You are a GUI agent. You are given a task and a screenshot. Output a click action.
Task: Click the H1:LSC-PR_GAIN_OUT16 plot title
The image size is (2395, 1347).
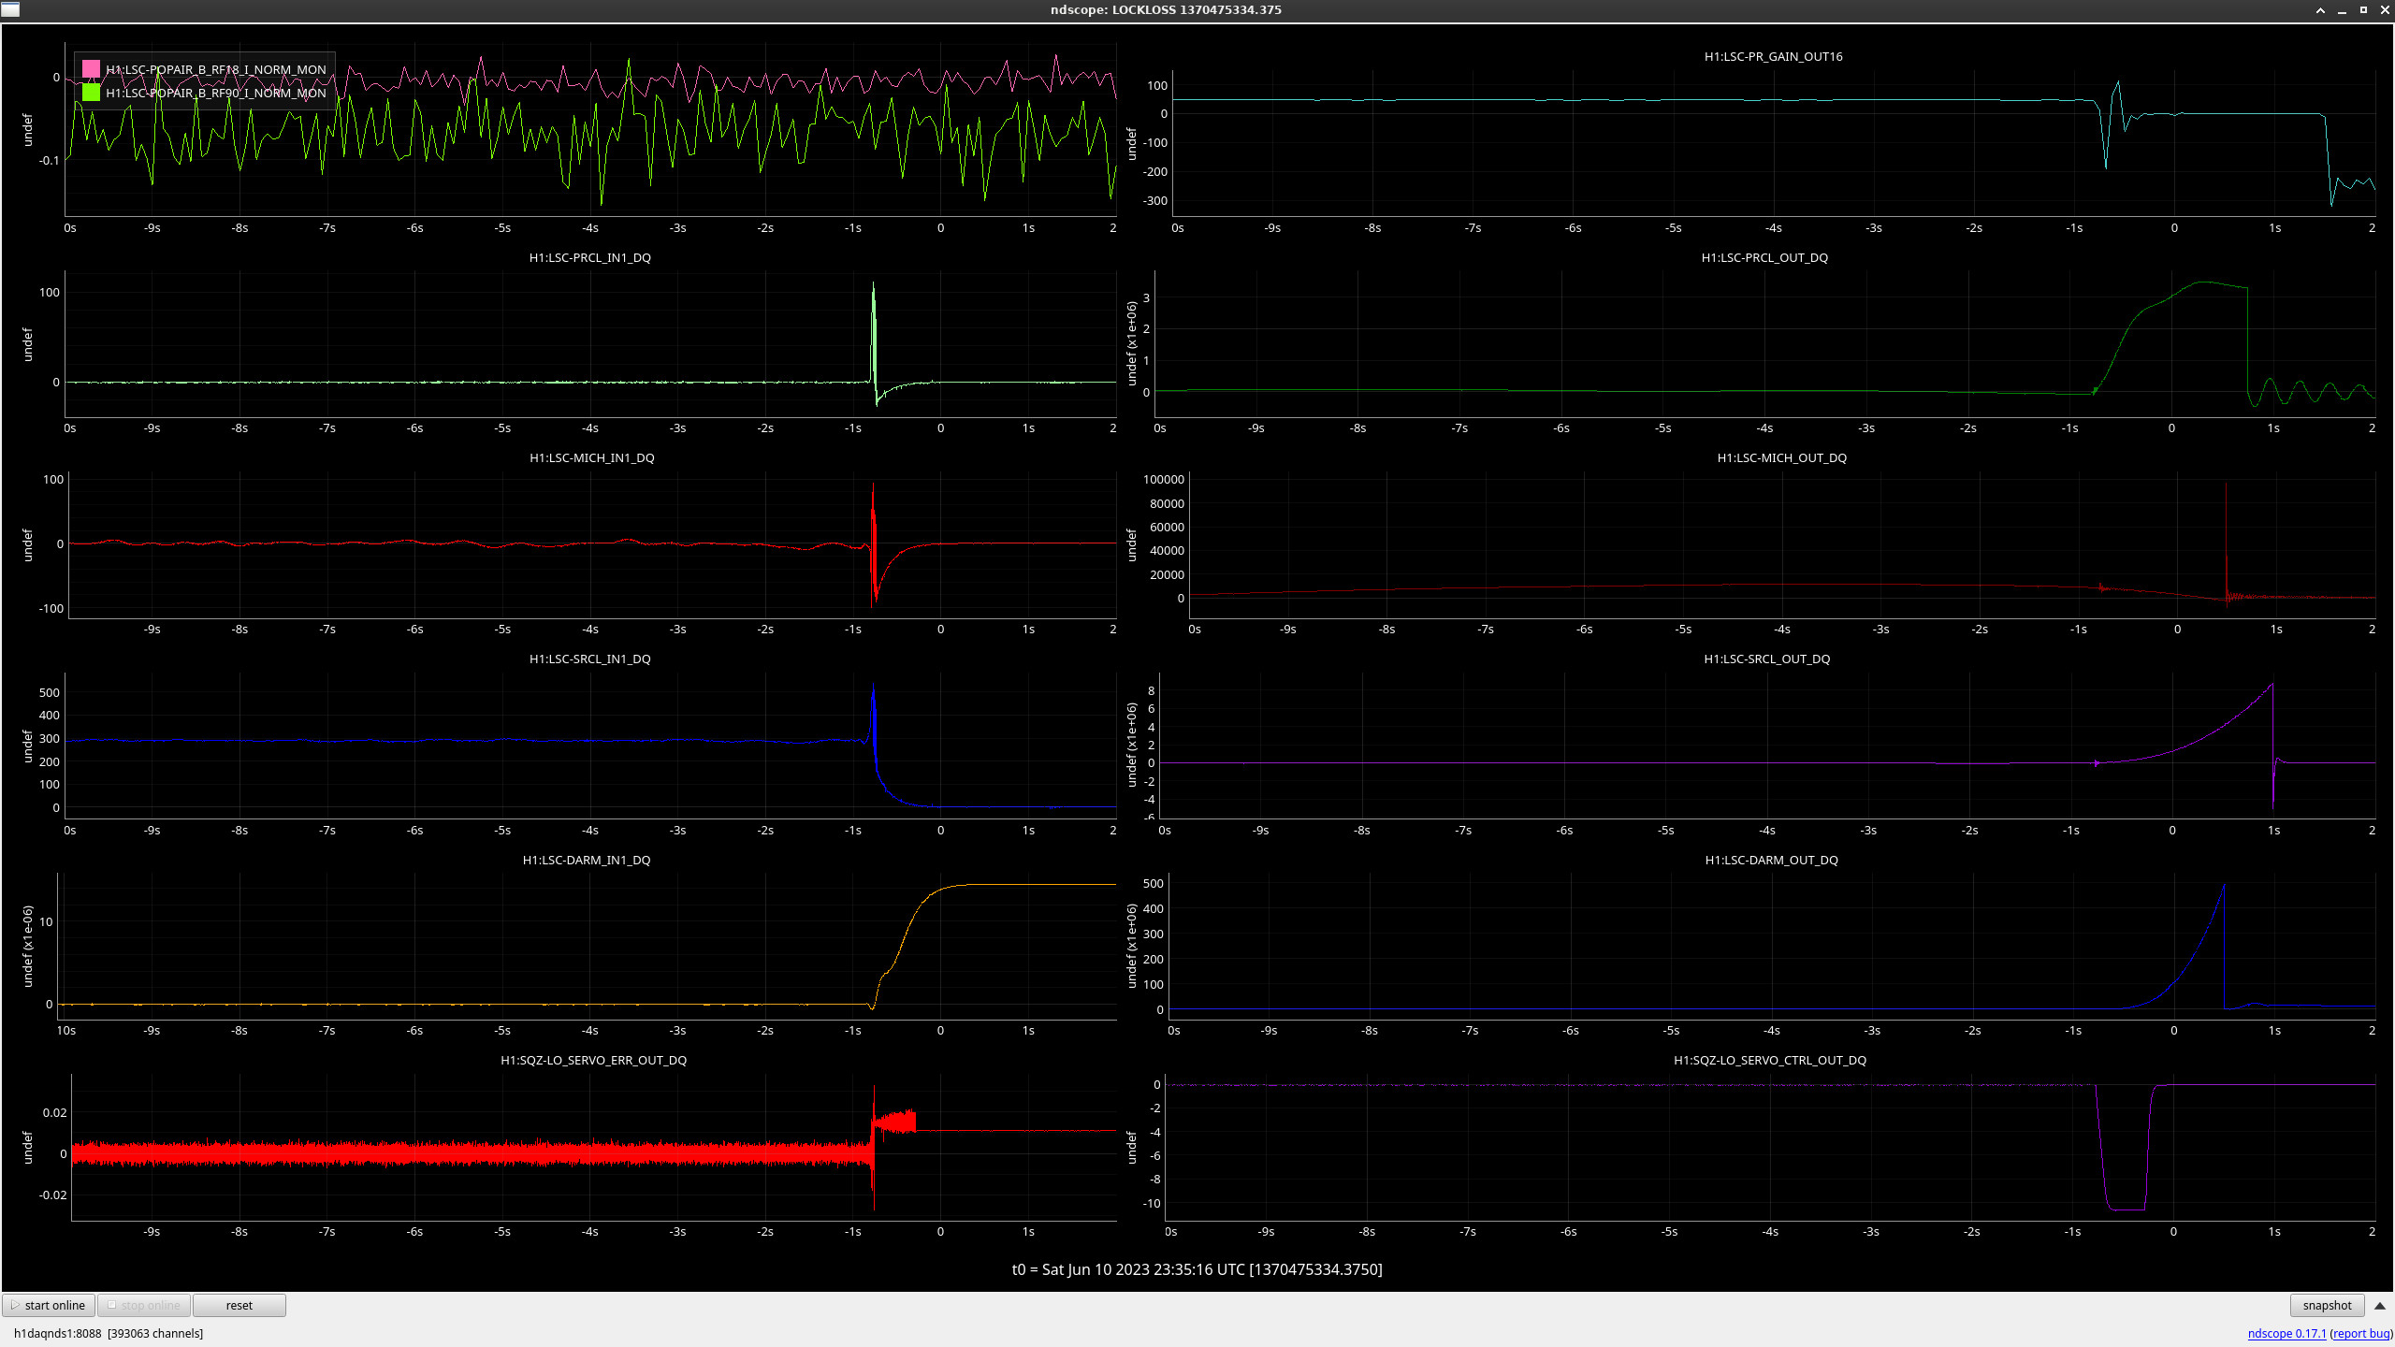1773,56
